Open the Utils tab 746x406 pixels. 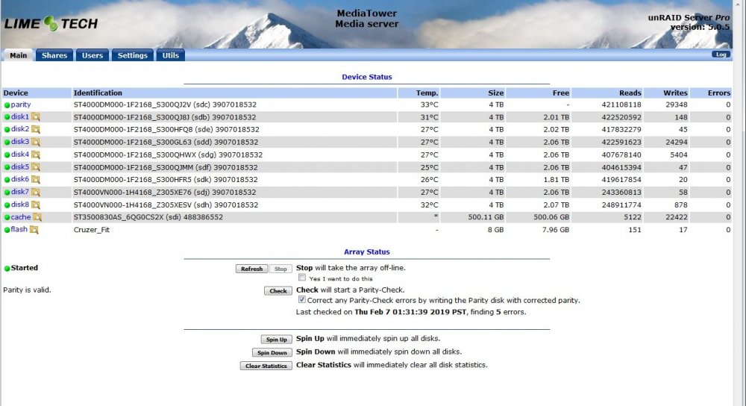[170, 55]
